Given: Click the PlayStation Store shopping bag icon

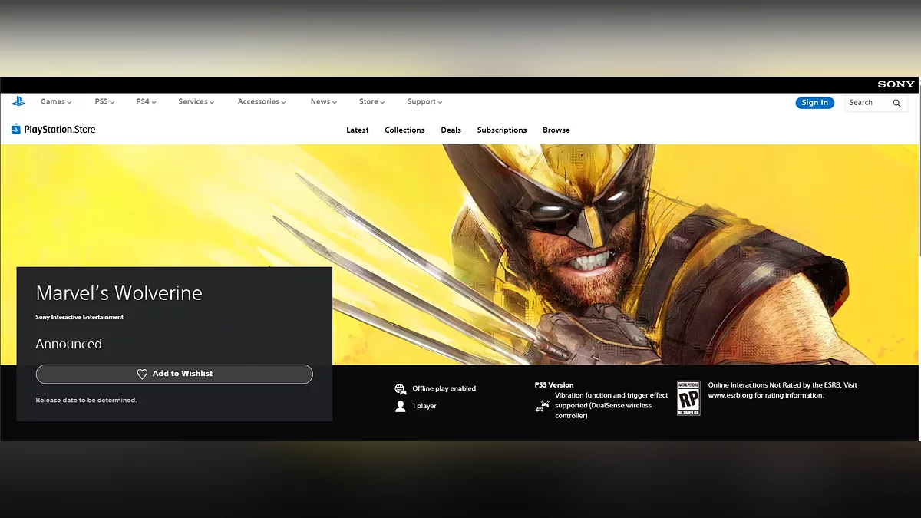Looking at the screenshot, I should click(16, 130).
